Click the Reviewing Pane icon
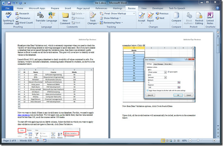This screenshot has height=146, width=223. 101,22
